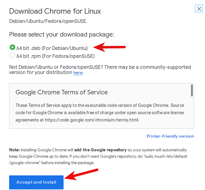Open the community-supported "here" link

click(x=78, y=73)
